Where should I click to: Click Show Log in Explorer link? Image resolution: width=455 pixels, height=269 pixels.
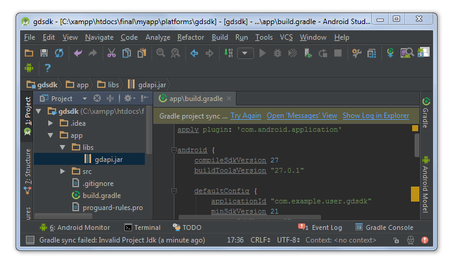(x=376, y=116)
